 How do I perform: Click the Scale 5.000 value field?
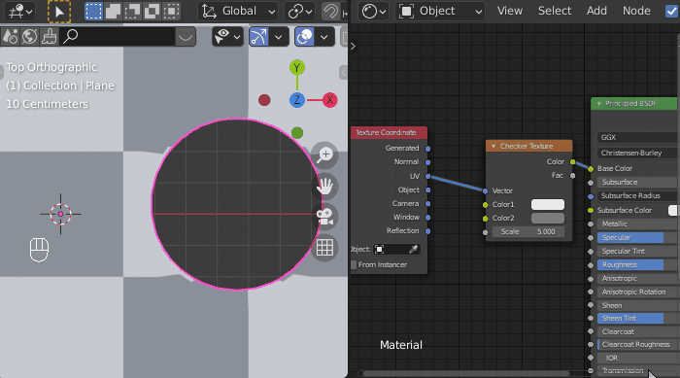coord(527,231)
